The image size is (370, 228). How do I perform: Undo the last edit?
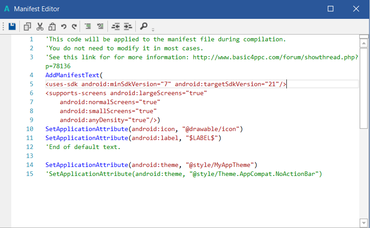tap(63, 26)
